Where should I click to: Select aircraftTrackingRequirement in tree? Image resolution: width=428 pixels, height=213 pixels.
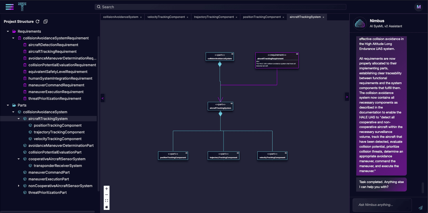pos(52,51)
